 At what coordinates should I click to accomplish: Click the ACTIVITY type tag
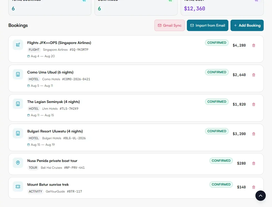(35, 191)
